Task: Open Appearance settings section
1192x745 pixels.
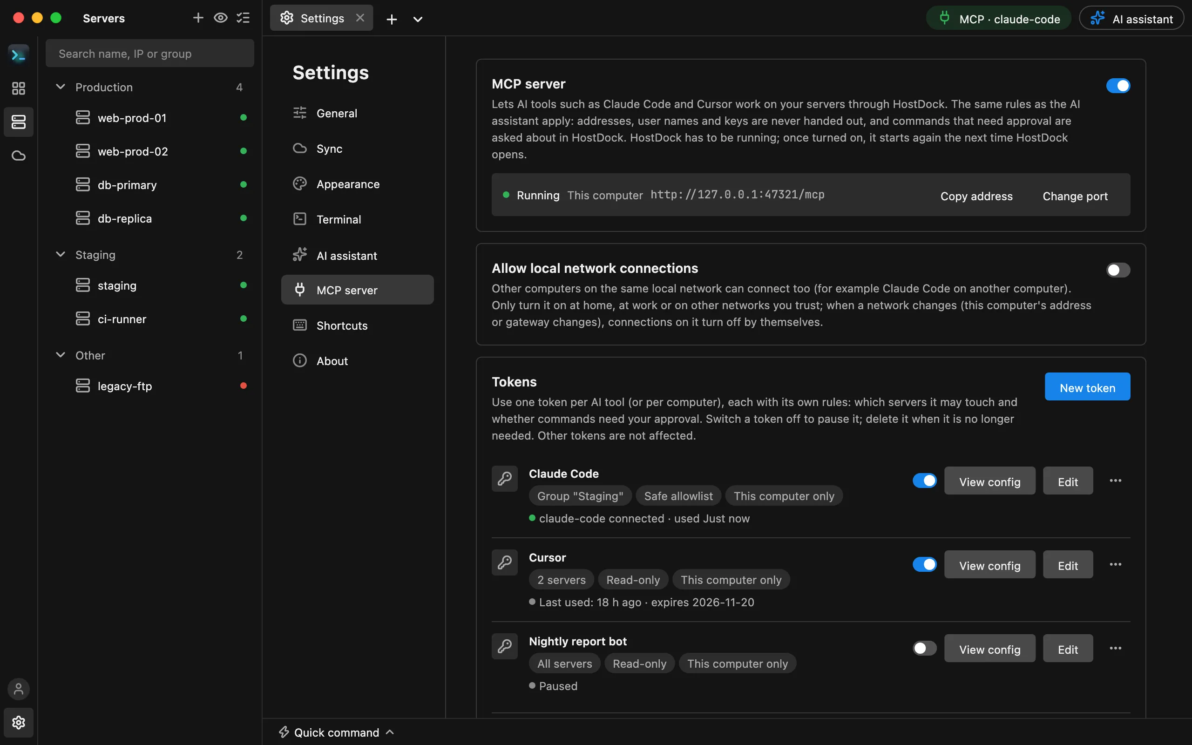Action: click(357, 184)
